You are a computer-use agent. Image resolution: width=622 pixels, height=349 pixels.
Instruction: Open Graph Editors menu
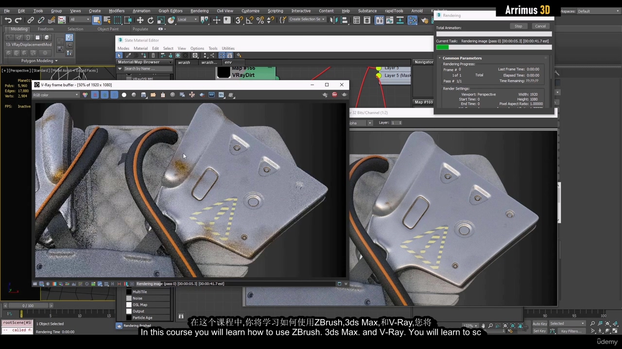click(170, 11)
